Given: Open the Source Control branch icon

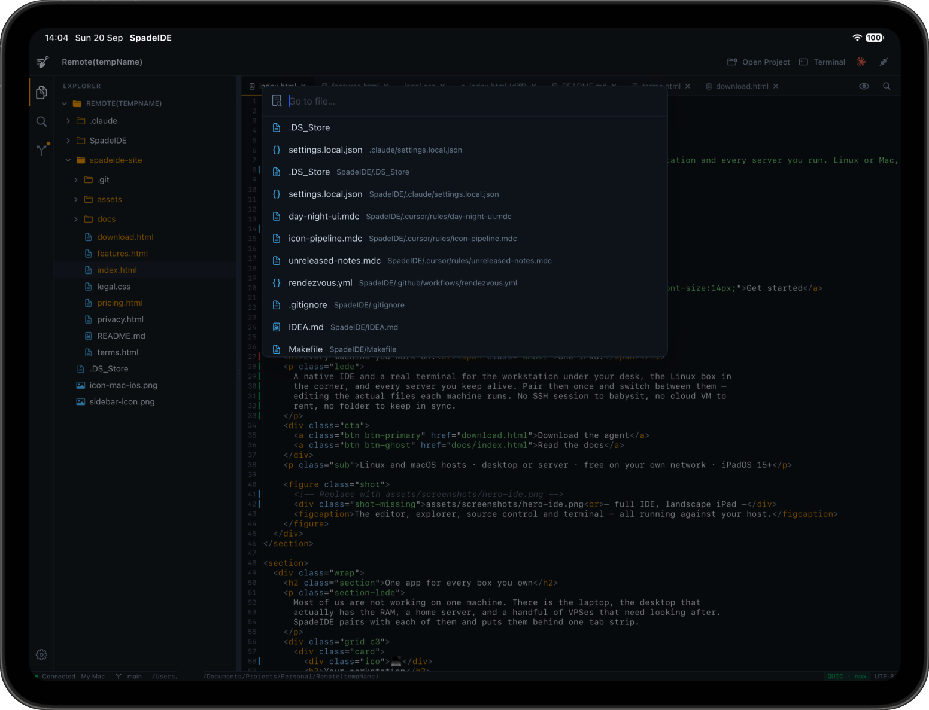Looking at the screenshot, I should [x=42, y=149].
